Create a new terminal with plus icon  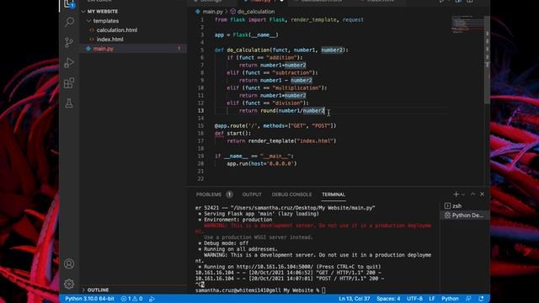tap(456, 194)
